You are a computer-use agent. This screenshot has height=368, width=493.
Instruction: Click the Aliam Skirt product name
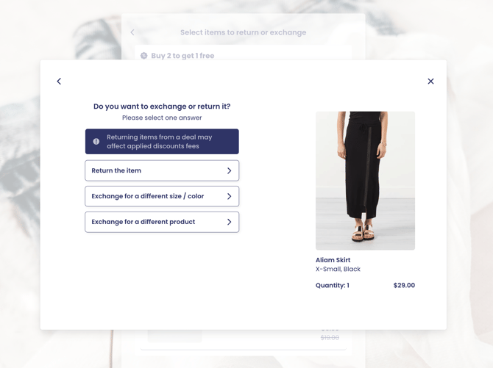(333, 260)
